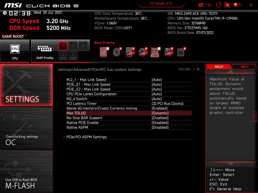This screenshot has width=258, height=193.
Task: Toggle Native ASPM setting
Action: tap(129, 127)
